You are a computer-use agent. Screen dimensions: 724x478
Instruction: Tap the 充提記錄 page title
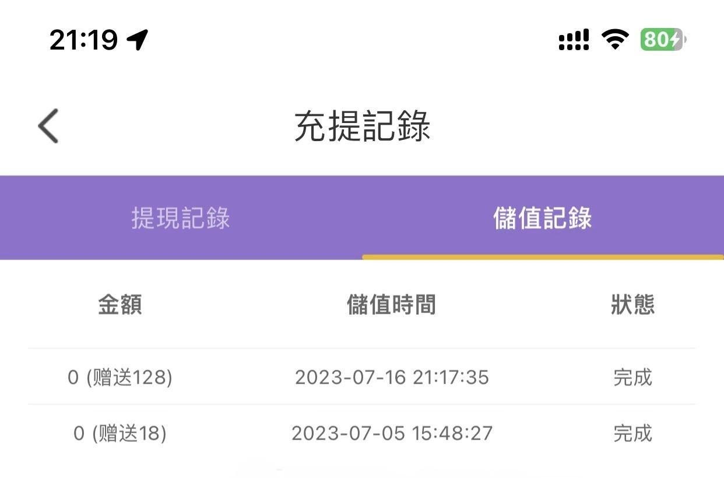pyautogui.click(x=362, y=126)
